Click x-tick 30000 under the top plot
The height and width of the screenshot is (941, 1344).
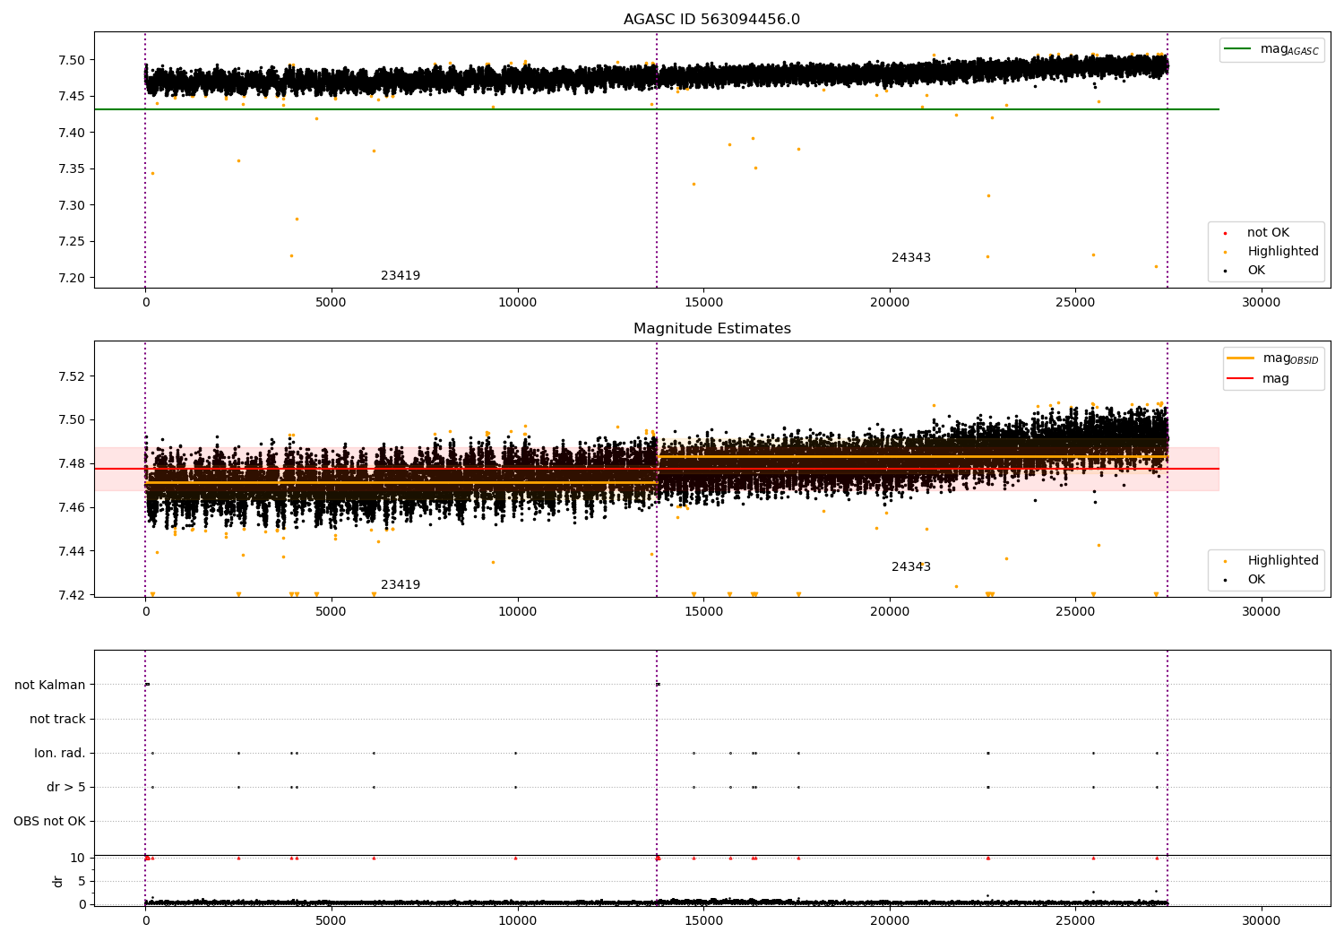point(1262,303)
